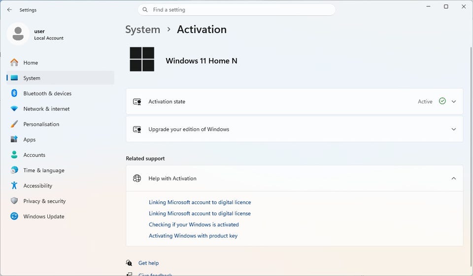Screen dimensions: 473x276
Task: Go to the Apps settings category
Action: (x=30, y=140)
